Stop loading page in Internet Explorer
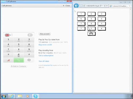 pos(107,6)
